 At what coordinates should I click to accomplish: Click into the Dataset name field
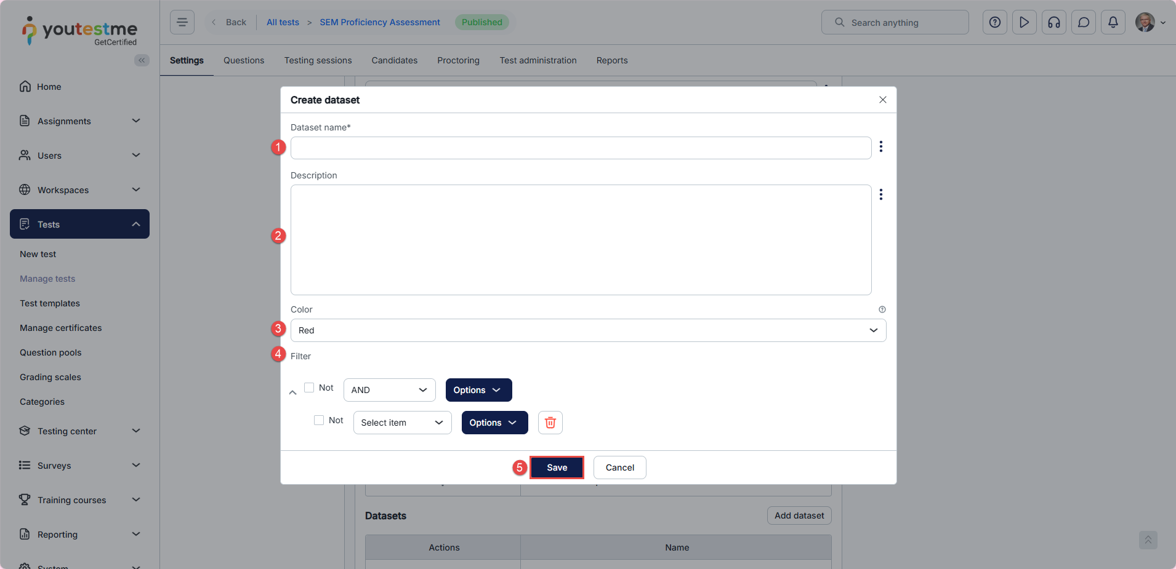click(581, 148)
